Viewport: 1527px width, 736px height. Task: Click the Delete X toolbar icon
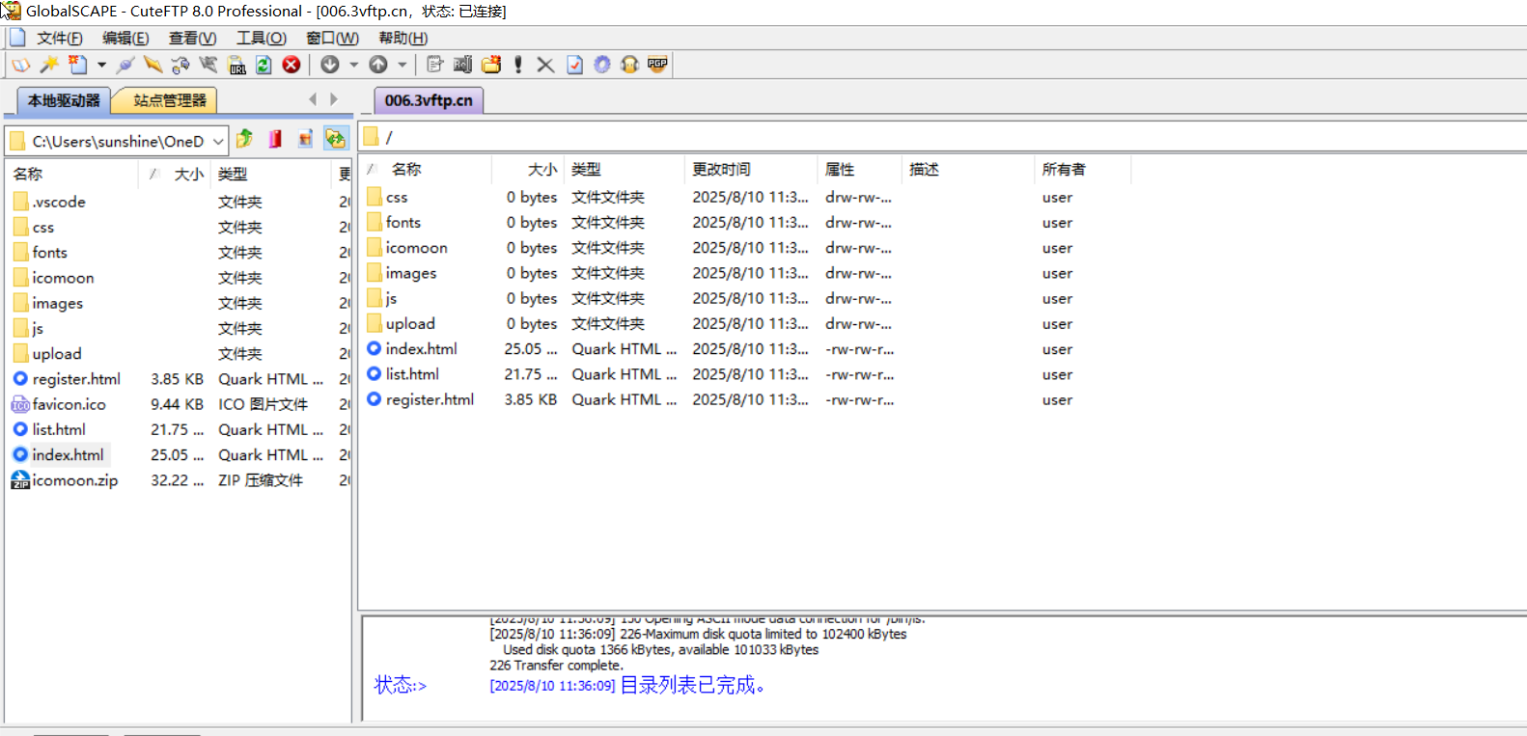(545, 65)
